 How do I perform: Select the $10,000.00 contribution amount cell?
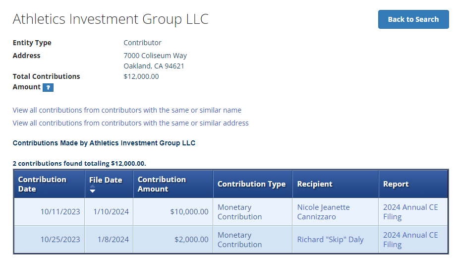click(x=189, y=212)
